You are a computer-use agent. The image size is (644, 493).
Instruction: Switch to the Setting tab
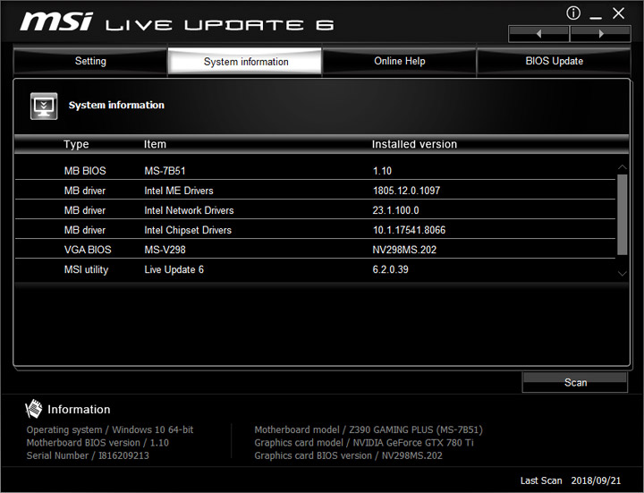click(90, 61)
